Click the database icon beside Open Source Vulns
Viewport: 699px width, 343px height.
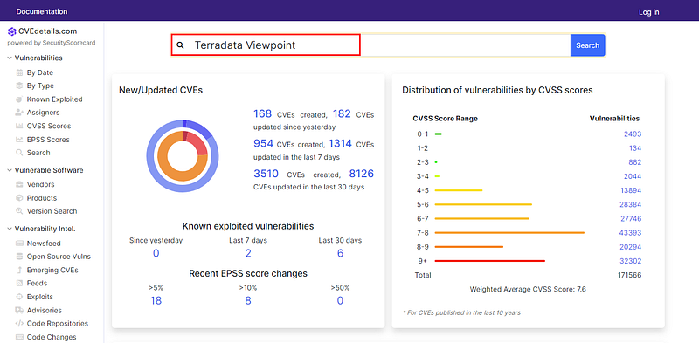(x=19, y=256)
